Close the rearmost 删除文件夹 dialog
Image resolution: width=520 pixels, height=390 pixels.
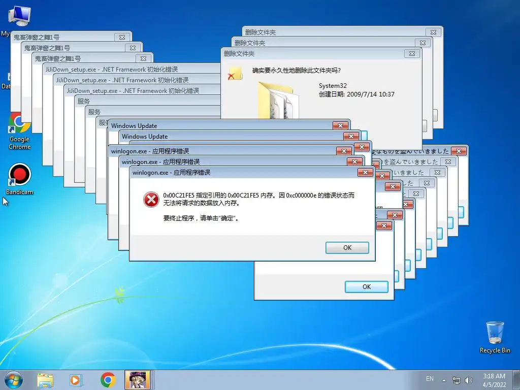coord(433,32)
